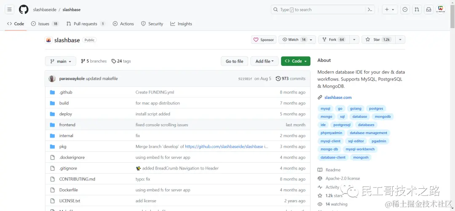Open pull requests icon in top header

(x=417, y=10)
